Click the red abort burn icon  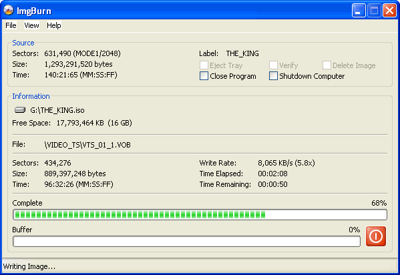[376, 236]
